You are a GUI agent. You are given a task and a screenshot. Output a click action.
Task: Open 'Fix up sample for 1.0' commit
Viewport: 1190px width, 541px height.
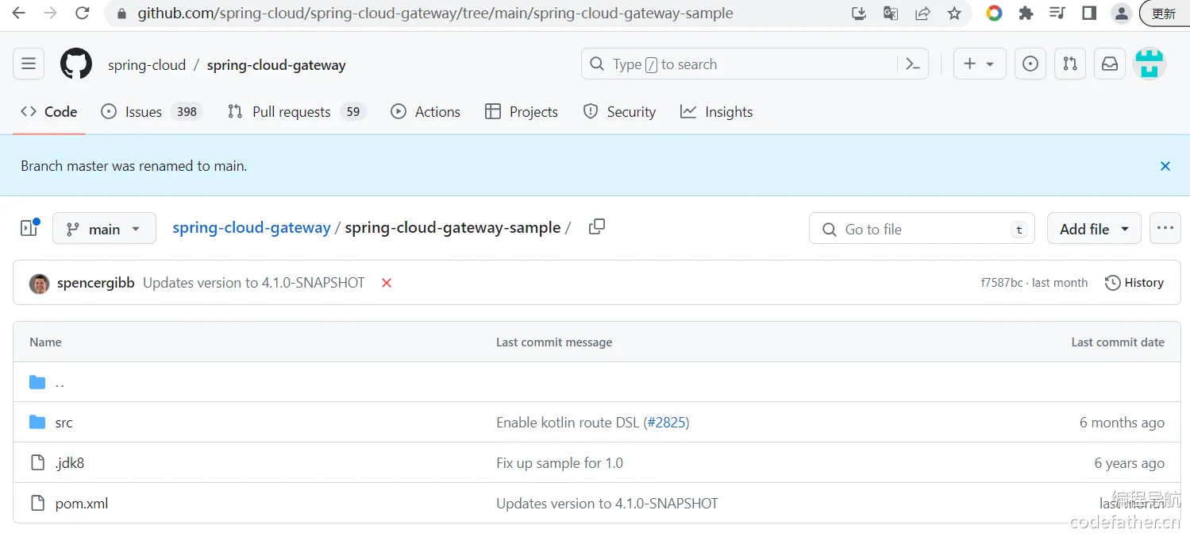(560, 463)
